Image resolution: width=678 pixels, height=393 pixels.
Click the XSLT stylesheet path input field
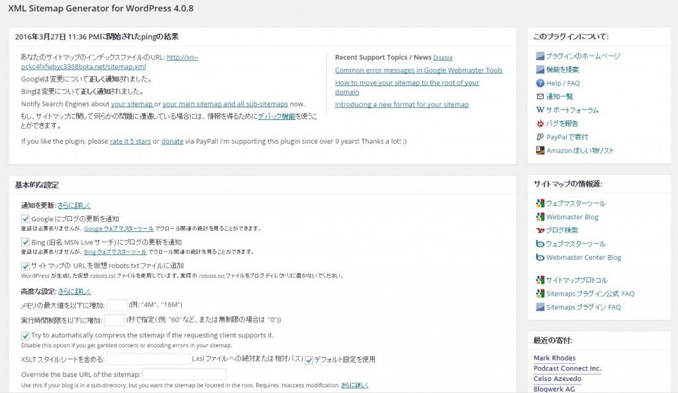pyautogui.click(x=148, y=359)
